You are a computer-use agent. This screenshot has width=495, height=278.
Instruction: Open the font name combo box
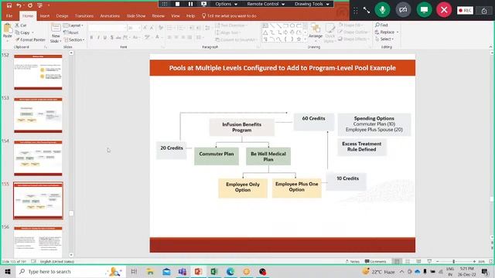tap(108, 28)
